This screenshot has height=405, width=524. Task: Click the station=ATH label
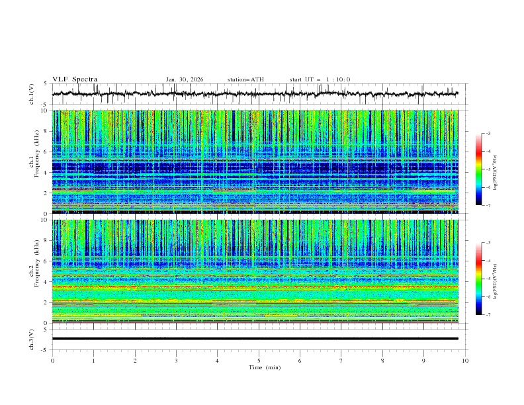click(x=245, y=79)
